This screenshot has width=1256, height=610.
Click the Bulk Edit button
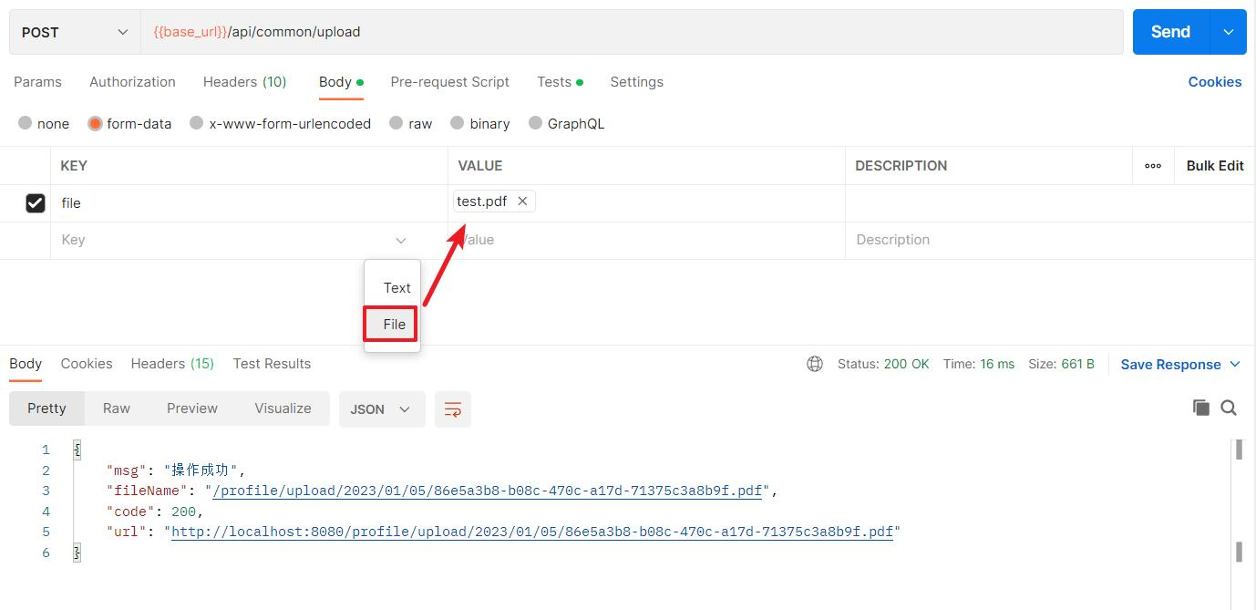[x=1215, y=166]
